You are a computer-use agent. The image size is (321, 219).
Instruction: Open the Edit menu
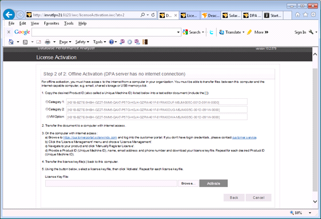tap(22, 24)
